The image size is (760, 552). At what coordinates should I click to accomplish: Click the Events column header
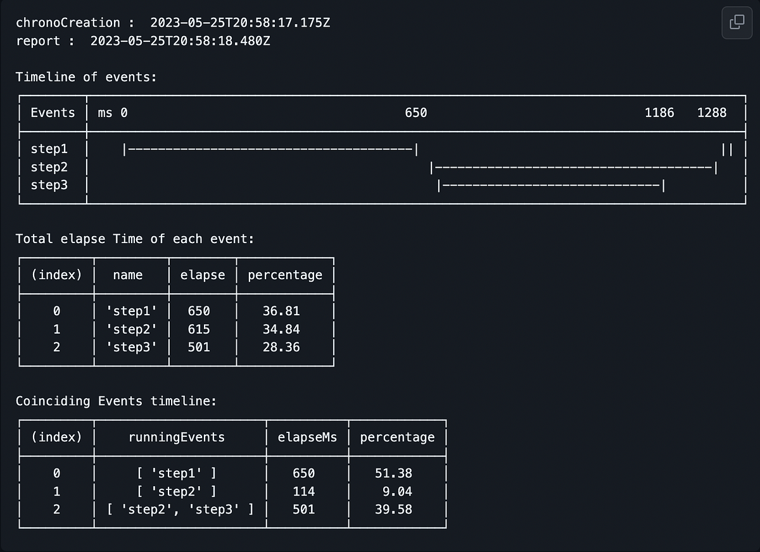[53, 112]
